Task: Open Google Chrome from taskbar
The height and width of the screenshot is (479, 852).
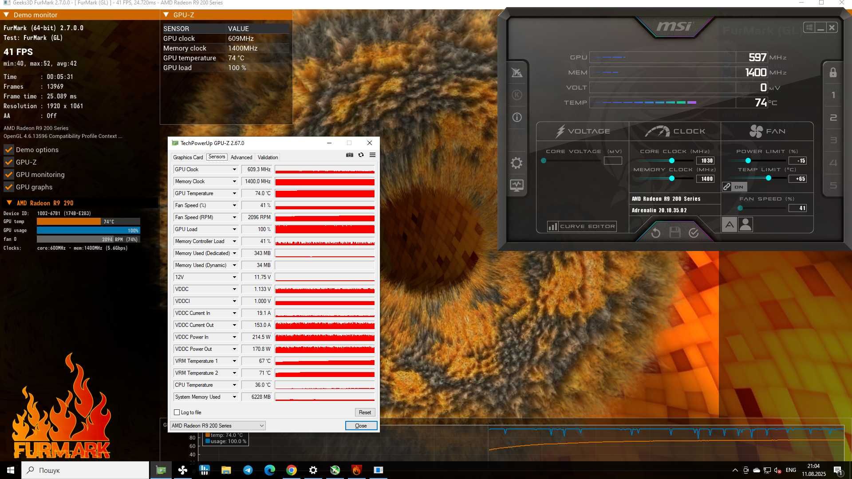Action: pyautogui.click(x=291, y=470)
